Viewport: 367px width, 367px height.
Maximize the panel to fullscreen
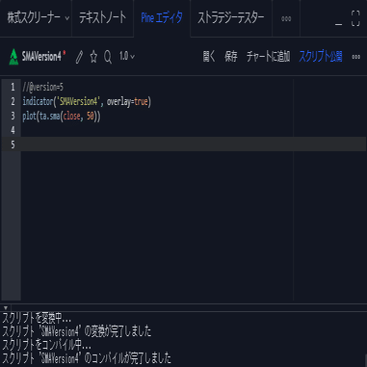[x=355, y=18]
